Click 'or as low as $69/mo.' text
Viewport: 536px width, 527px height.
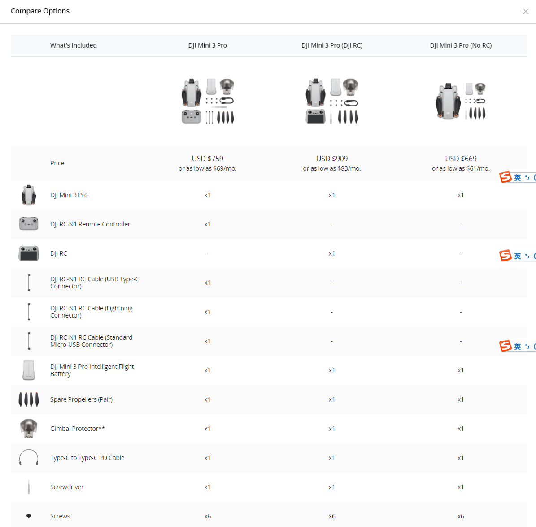(x=208, y=168)
